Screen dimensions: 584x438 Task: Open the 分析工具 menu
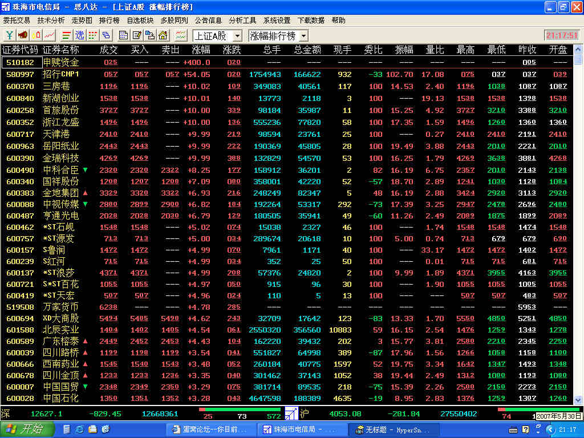tap(242, 20)
